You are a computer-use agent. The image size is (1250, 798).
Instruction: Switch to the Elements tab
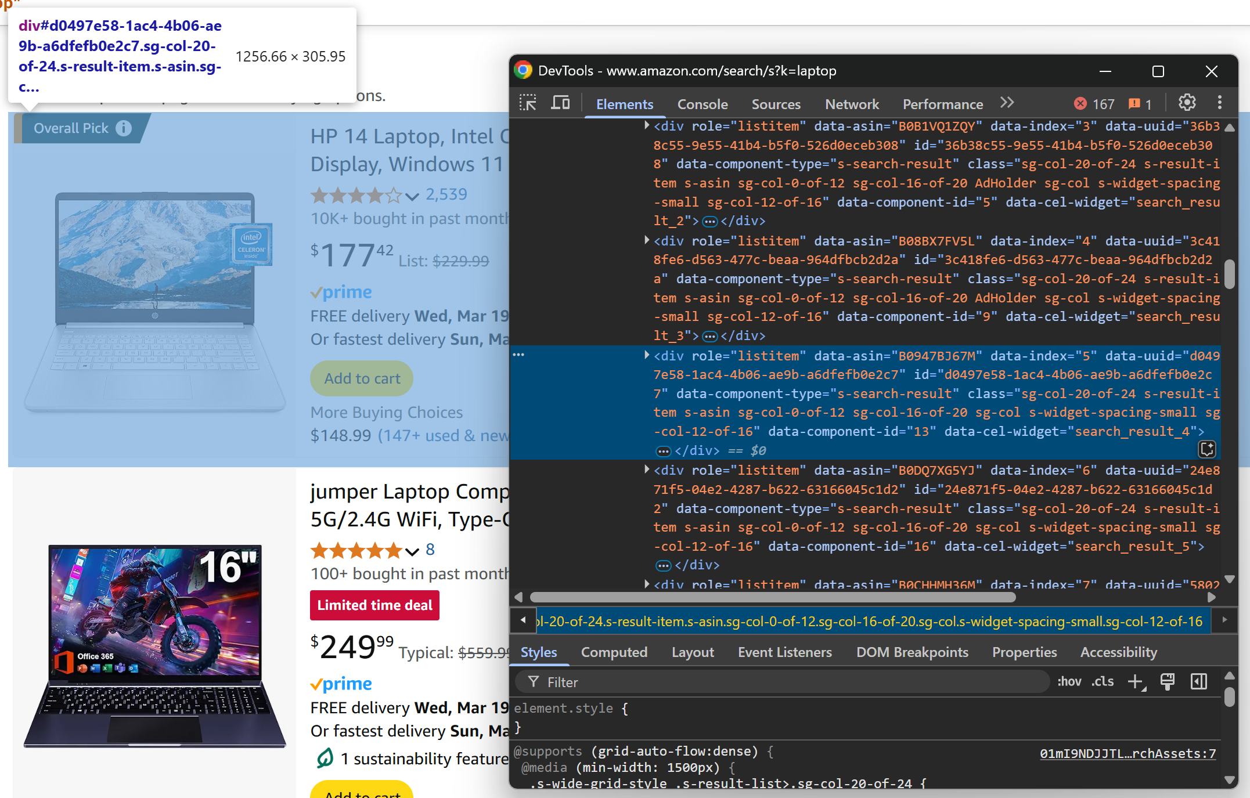point(625,104)
